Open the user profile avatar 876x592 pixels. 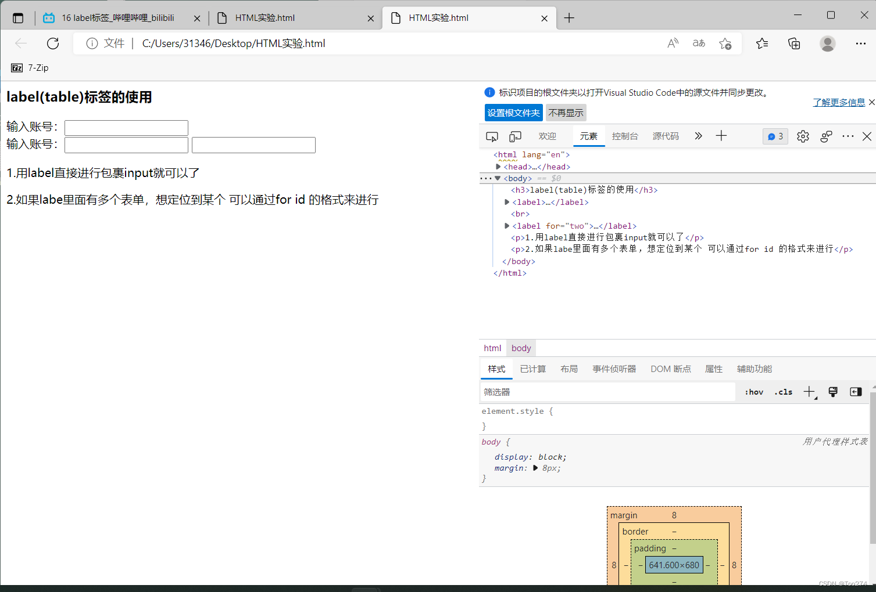click(x=827, y=44)
